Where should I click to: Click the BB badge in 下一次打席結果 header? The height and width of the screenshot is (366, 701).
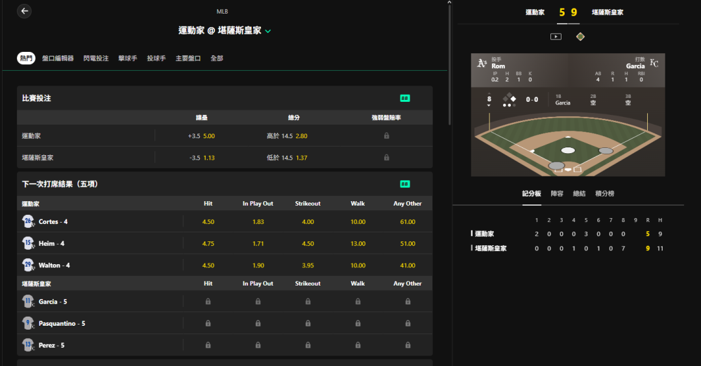(x=404, y=184)
